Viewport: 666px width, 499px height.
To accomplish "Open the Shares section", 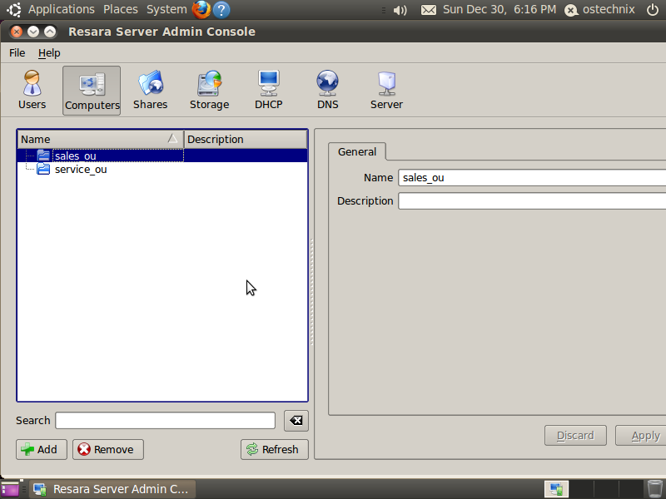I will tap(151, 90).
